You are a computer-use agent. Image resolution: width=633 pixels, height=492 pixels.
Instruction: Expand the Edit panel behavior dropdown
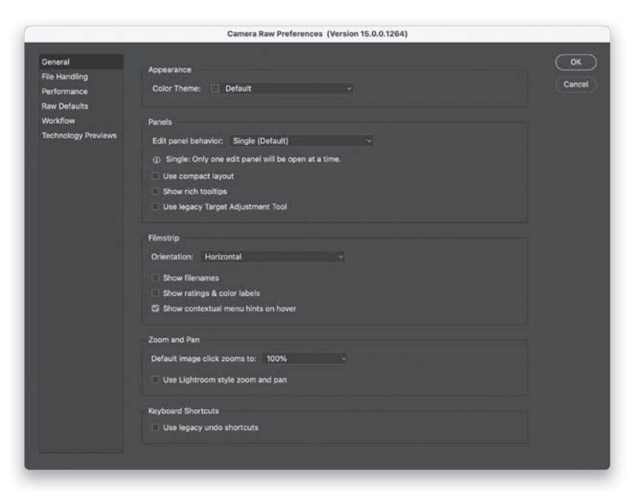[x=300, y=141]
